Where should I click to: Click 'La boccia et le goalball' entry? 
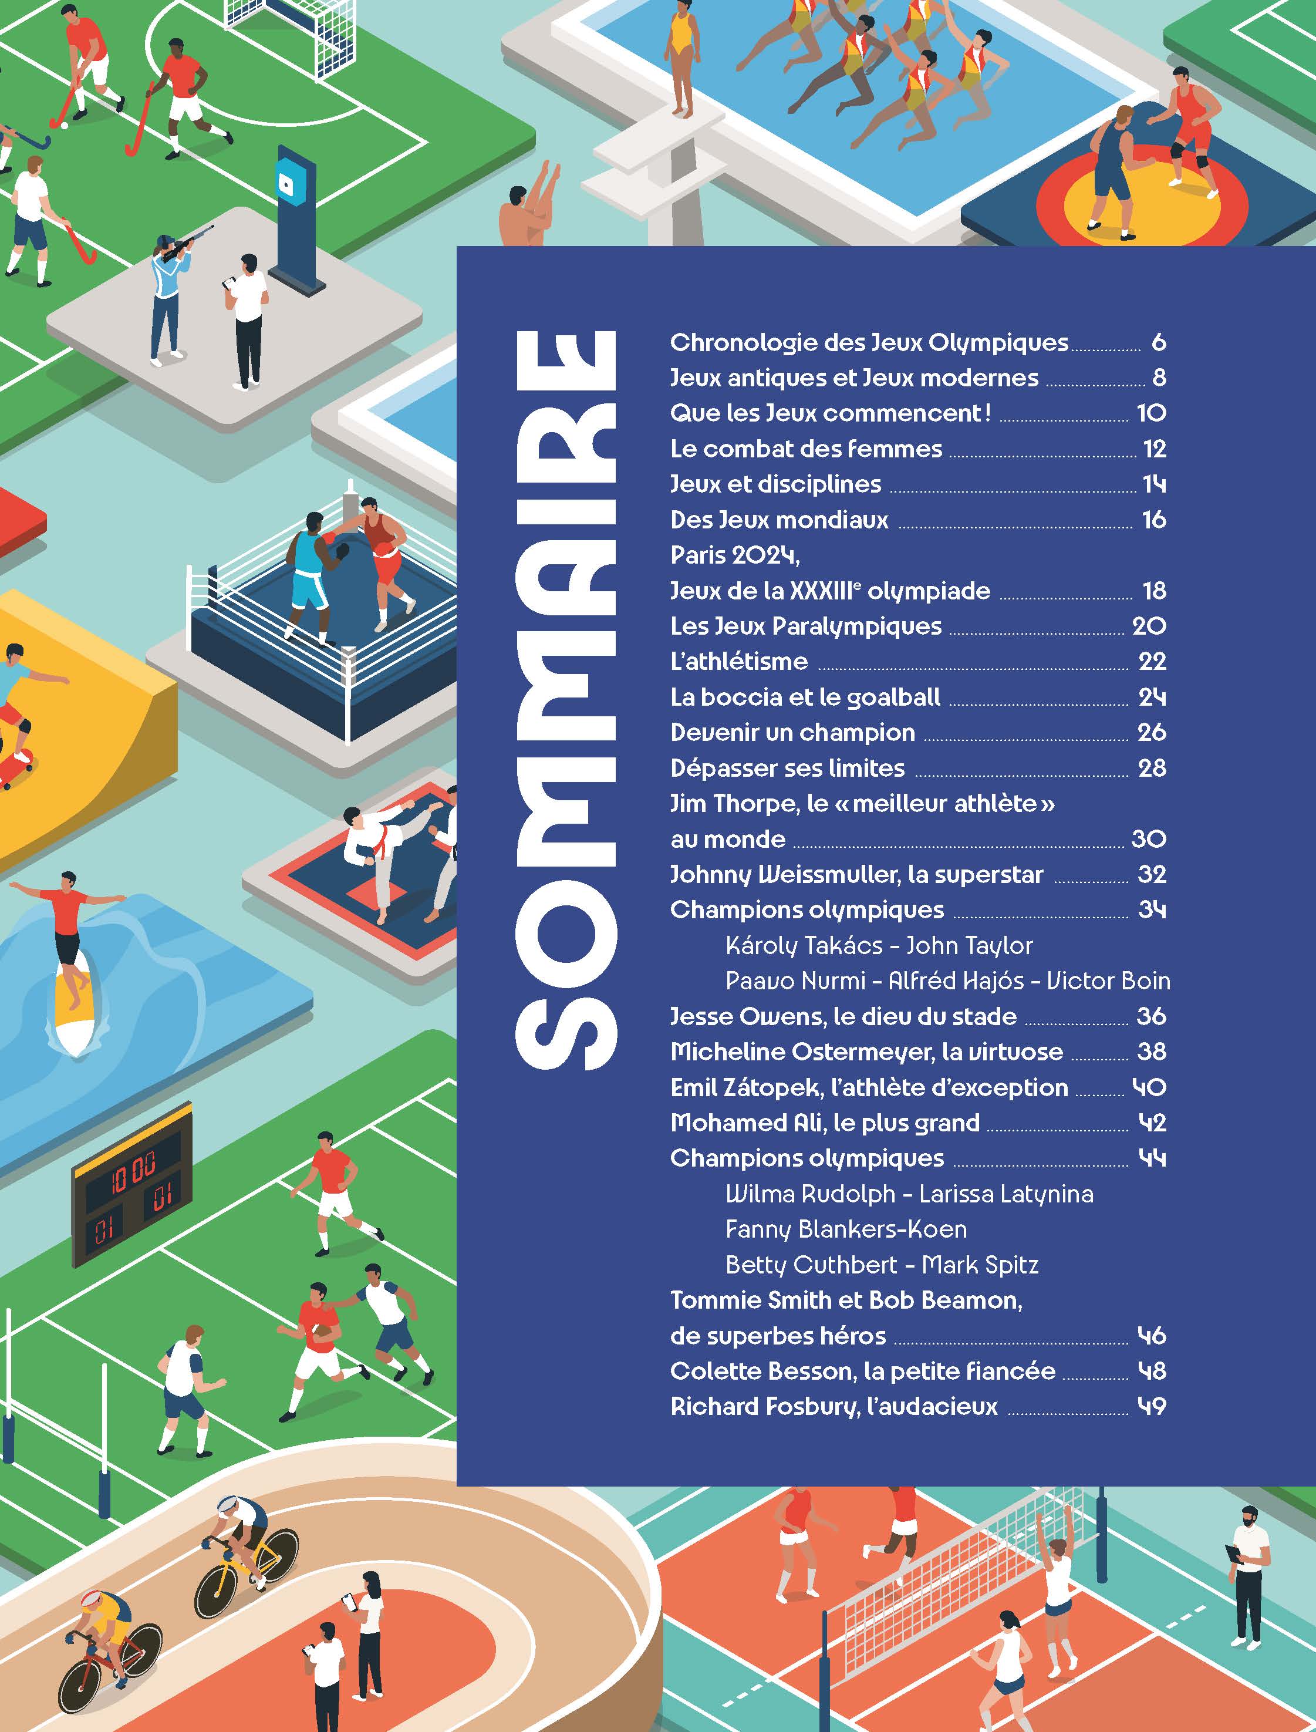[x=805, y=697]
